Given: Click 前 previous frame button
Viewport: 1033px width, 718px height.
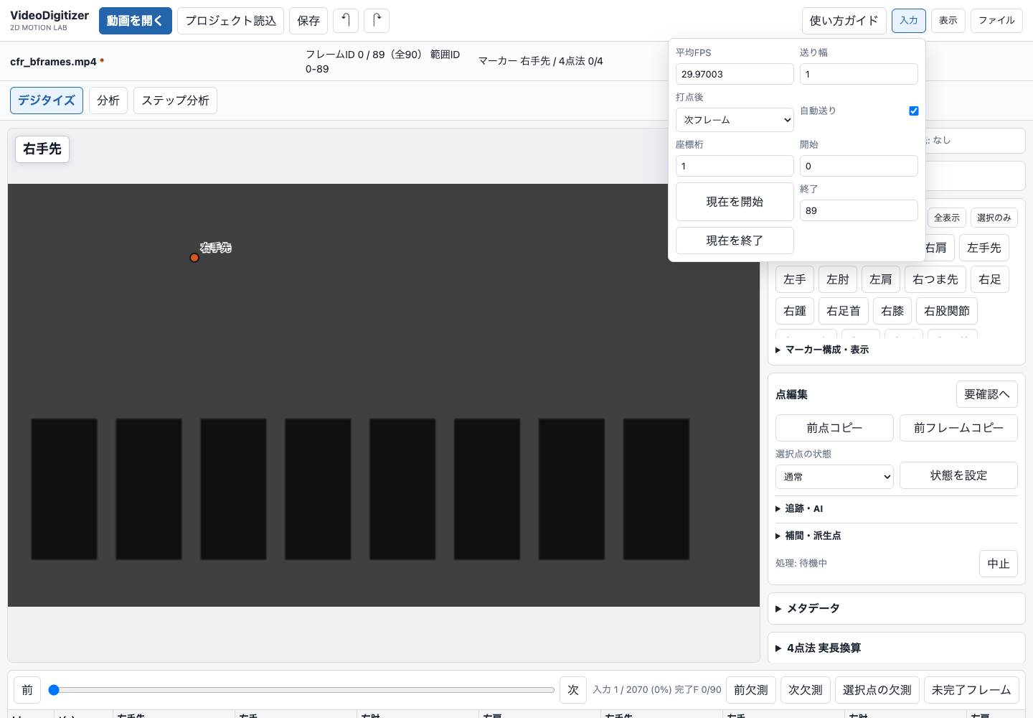Looking at the screenshot, I should (x=27, y=690).
